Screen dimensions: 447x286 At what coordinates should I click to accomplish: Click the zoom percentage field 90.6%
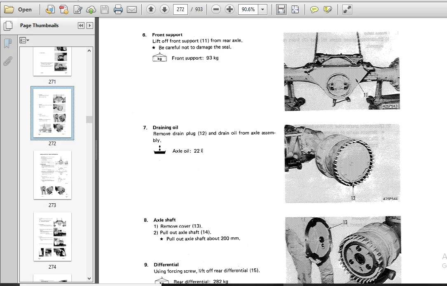tap(248, 9)
